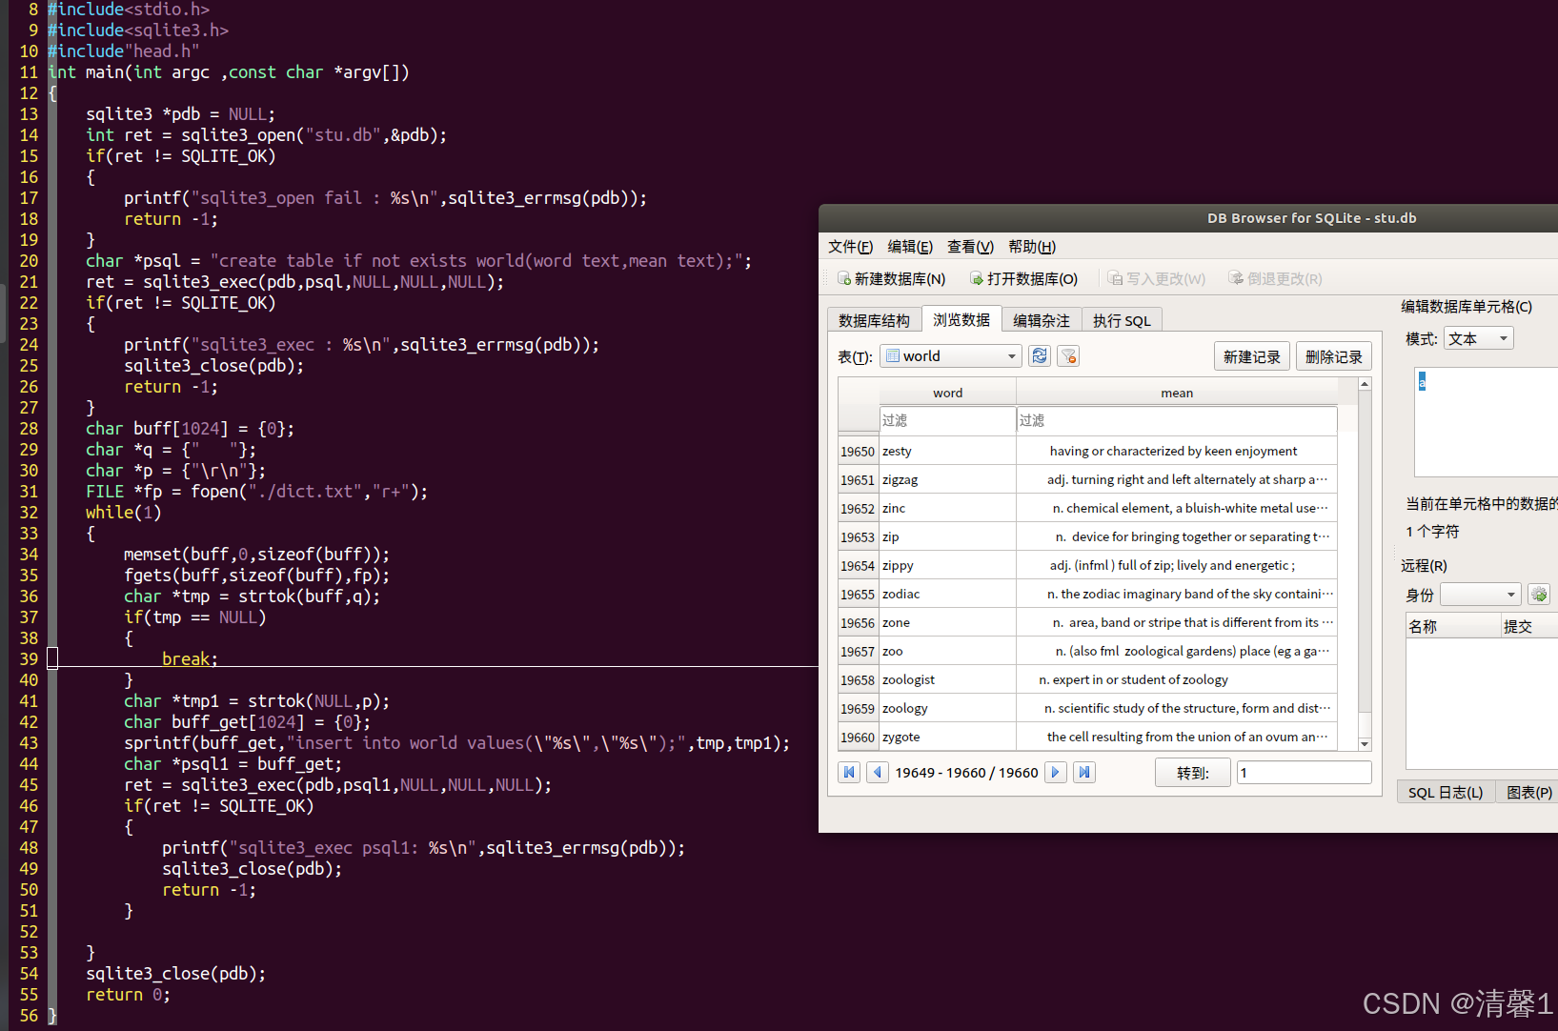This screenshot has height=1031, width=1558.
Task: Switch to the 执行 SQL tab
Action: [x=1122, y=320]
